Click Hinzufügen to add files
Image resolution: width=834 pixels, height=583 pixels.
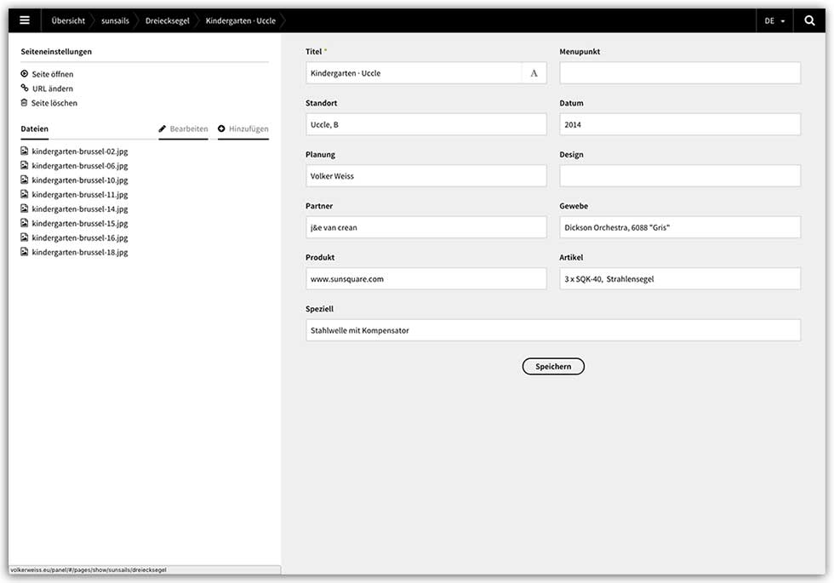248,129
